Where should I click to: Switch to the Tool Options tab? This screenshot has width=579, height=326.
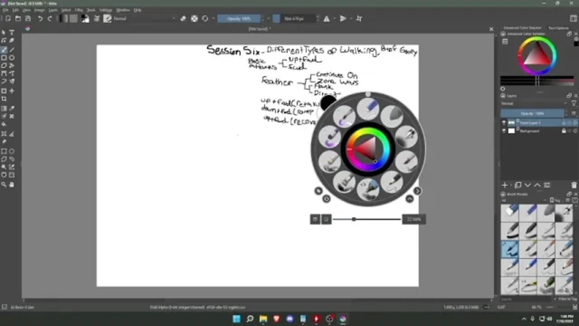pyautogui.click(x=558, y=28)
